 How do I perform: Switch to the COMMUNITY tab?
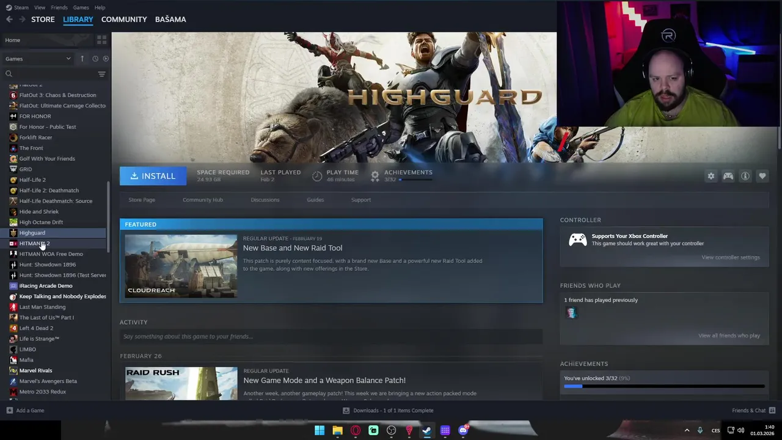tap(124, 20)
